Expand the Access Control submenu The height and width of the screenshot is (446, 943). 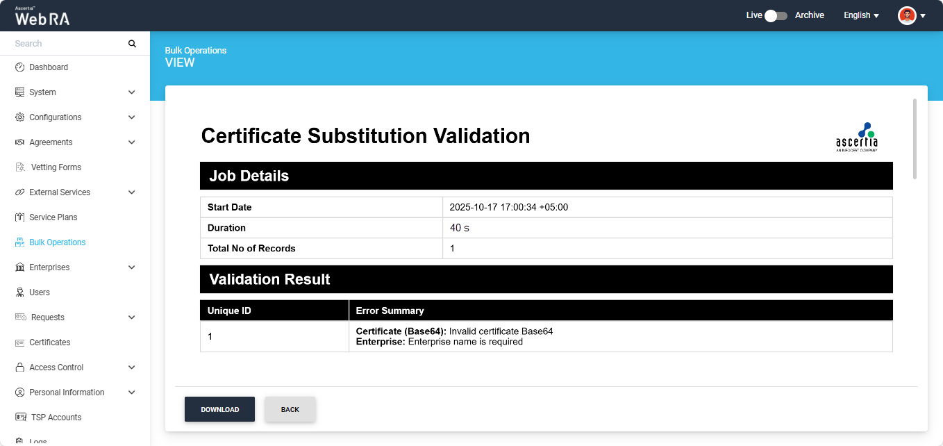(132, 367)
